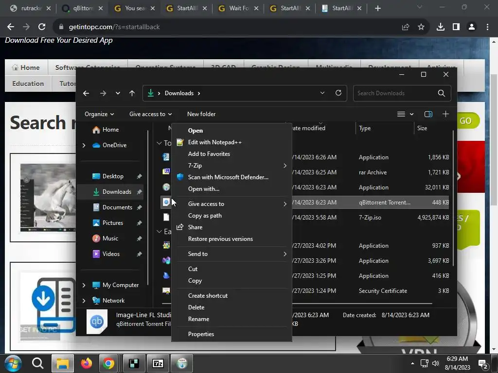Open taskbar search magnifier
Viewport: 498px width, 373px height.
point(37,363)
